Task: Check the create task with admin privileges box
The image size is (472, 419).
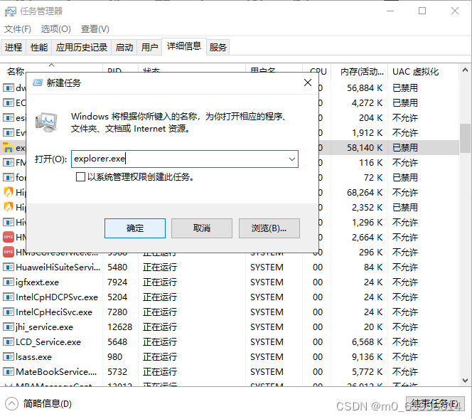Action: pos(80,177)
